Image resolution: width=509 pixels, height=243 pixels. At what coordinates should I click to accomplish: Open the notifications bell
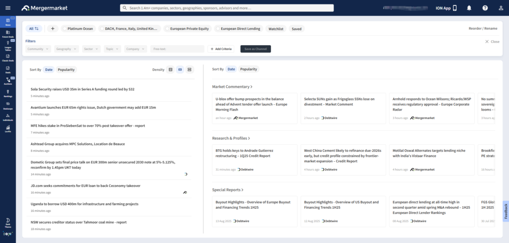[x=469, y=8]
